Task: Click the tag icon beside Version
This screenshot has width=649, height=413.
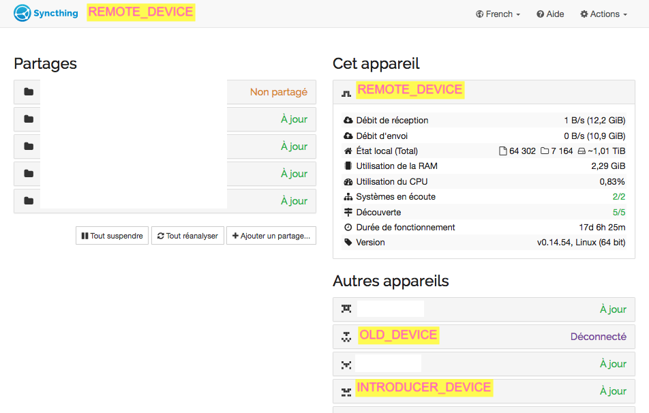Action: [x=348, y=243]
